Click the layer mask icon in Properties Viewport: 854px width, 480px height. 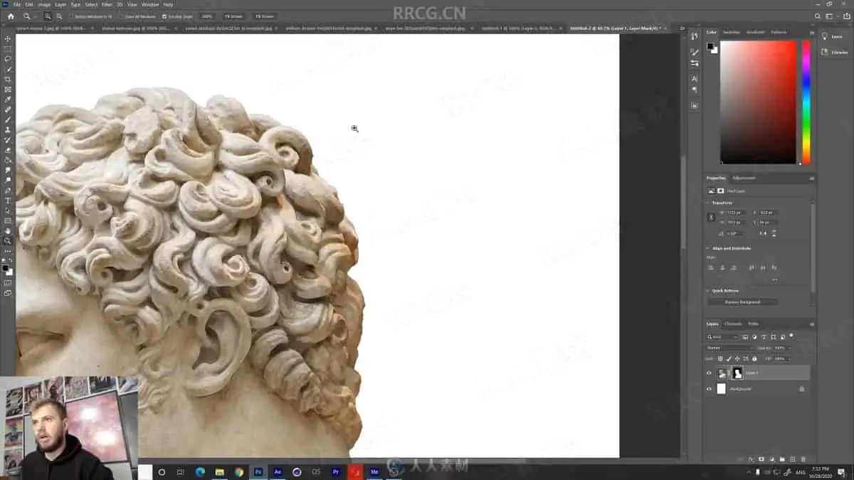tap(720, 191)
